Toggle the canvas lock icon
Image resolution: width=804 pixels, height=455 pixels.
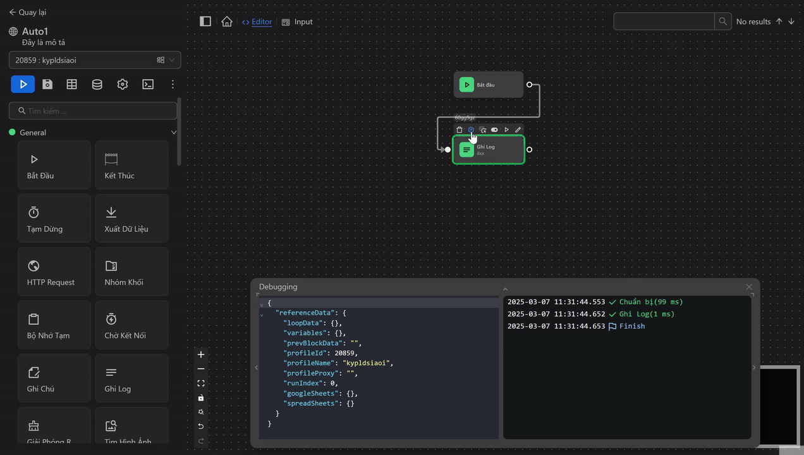200,397
